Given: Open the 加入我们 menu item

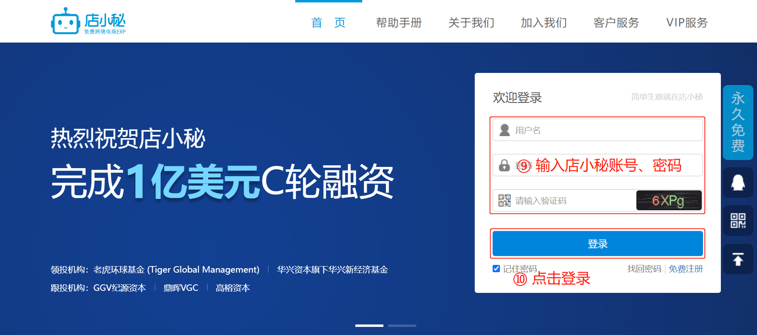Looking at the screenshot, I should pos(544,23).
